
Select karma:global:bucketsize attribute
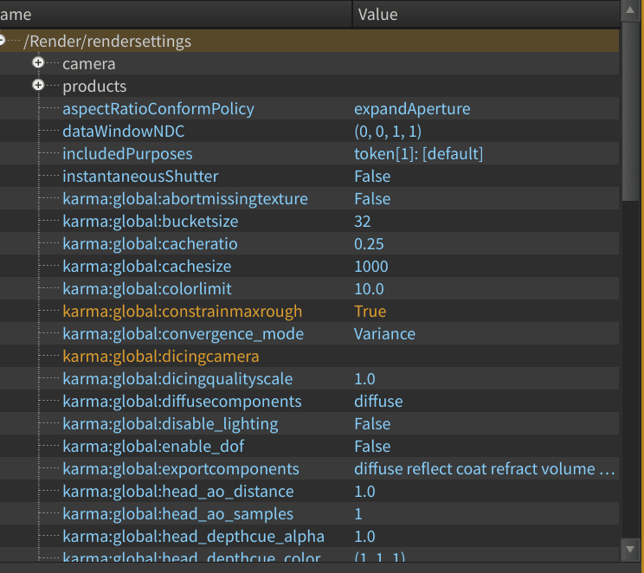click(151, 222)
